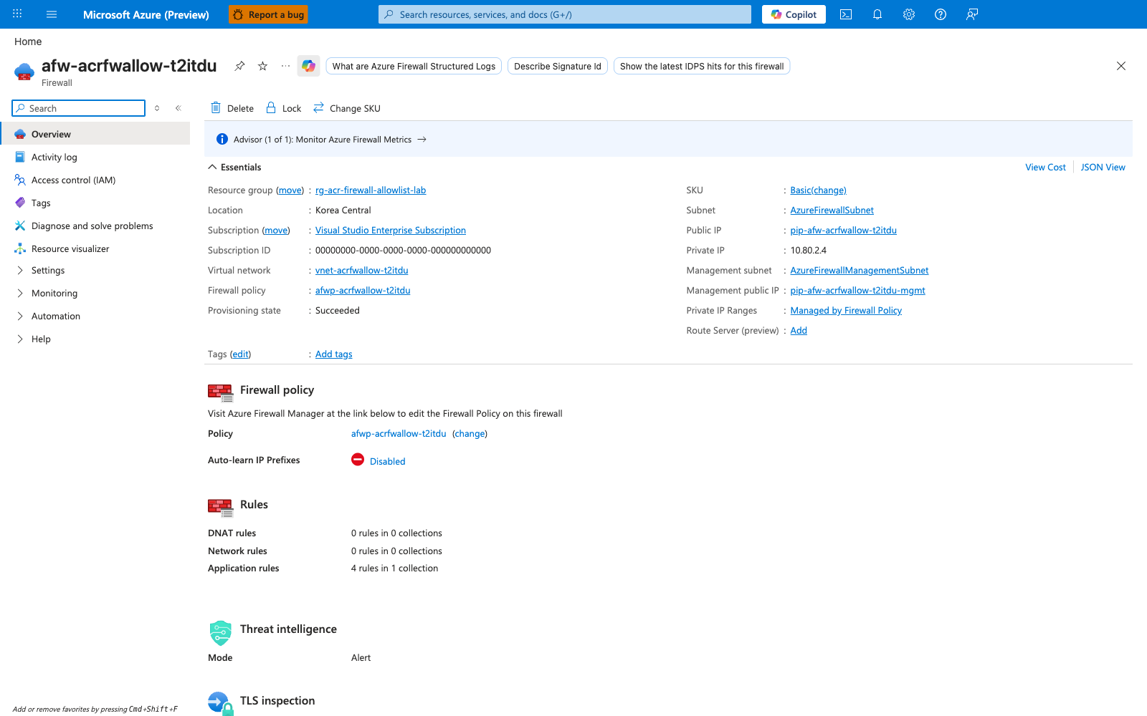
Task: Ask What are Azure Firewall Structured Logs
Action: (414, 66)
